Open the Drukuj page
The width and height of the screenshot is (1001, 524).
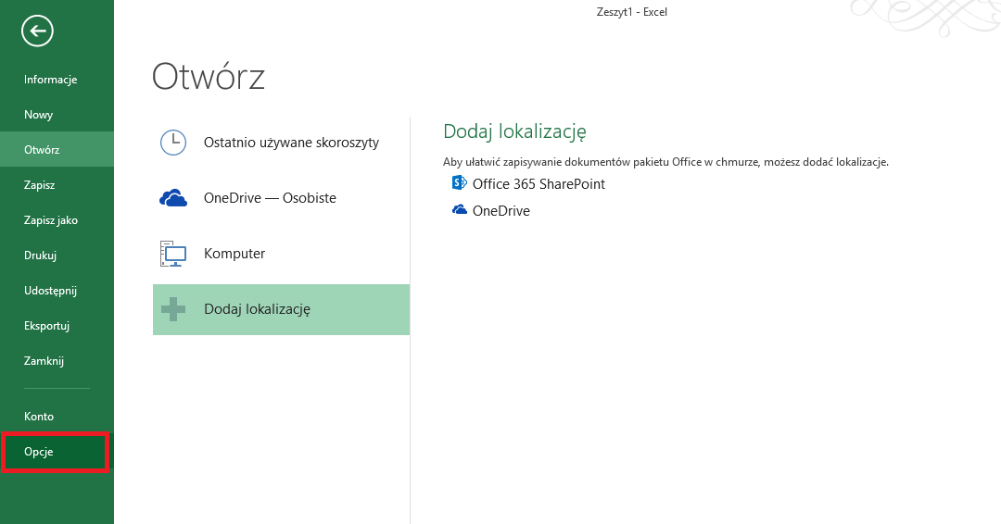57,255
